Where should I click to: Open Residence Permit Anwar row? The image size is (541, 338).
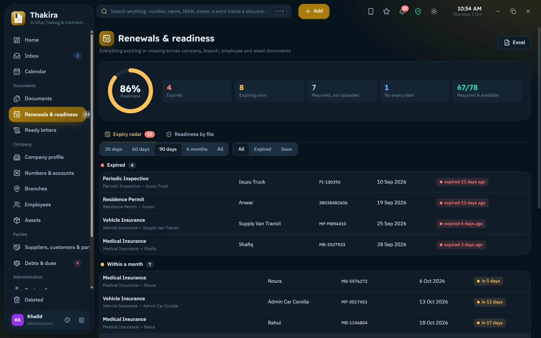click(x=315, y=203)
